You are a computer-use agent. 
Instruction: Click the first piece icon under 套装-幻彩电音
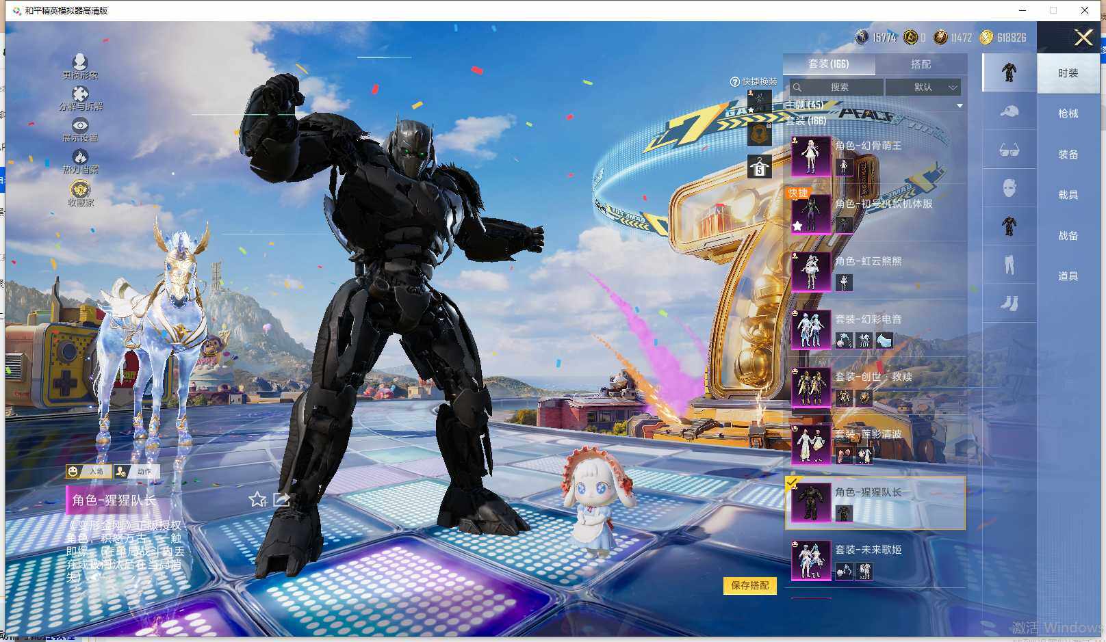844,340
